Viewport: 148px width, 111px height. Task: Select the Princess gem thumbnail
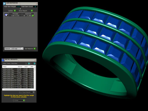6,15
